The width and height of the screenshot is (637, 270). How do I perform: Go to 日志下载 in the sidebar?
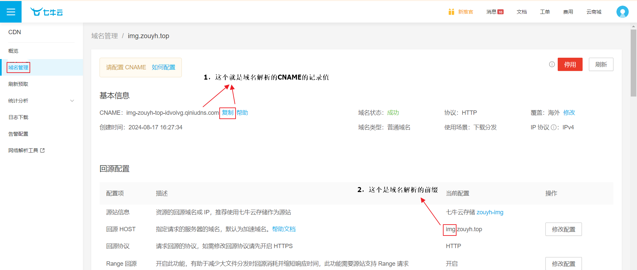[19, 117]
